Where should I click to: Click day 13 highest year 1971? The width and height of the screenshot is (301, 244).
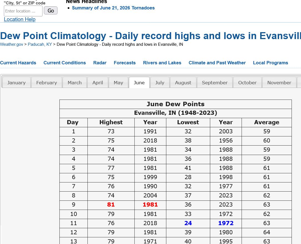(x=150, y=241)
